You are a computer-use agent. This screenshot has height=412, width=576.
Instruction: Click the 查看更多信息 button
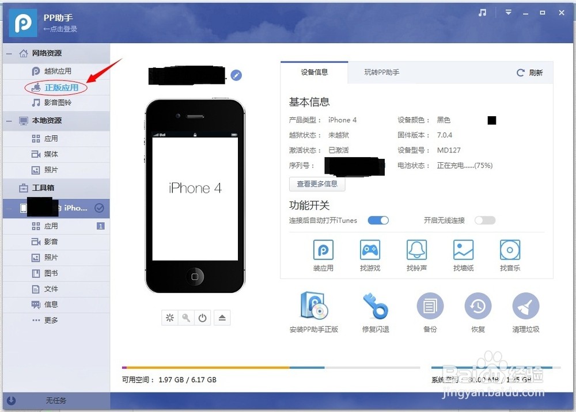click(x=317, y=184)
